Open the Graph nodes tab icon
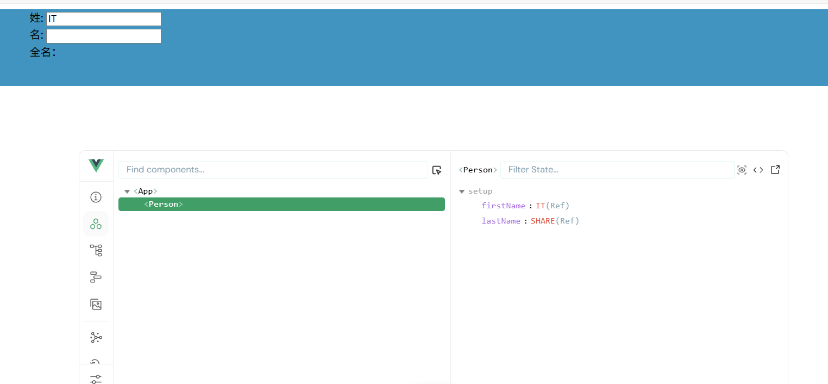The image size is (828, 384). click(x=96, y=338)
